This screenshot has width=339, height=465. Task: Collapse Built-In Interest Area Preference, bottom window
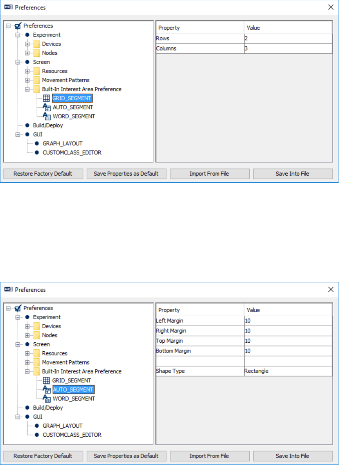[x=27, y=372]
